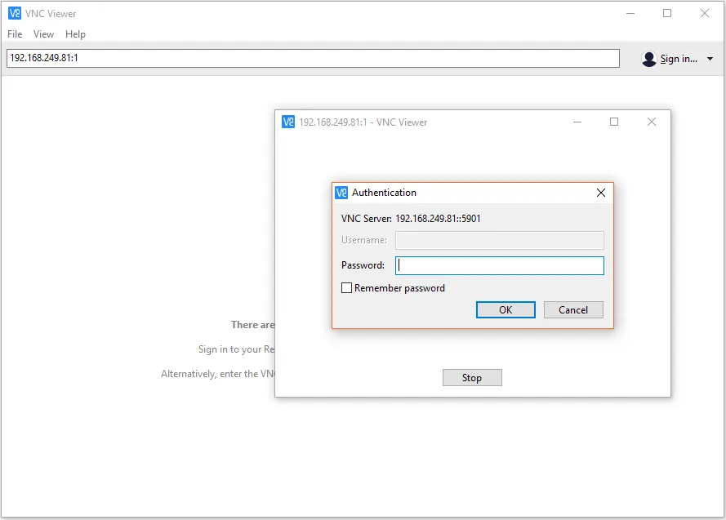726x520 pixels.
Task: Close the 192.168.249.81:1 connection window
Action: tap(652, 122)
